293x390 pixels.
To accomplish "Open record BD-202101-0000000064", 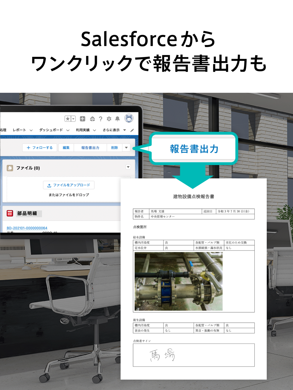I will (x=27, y=228).
